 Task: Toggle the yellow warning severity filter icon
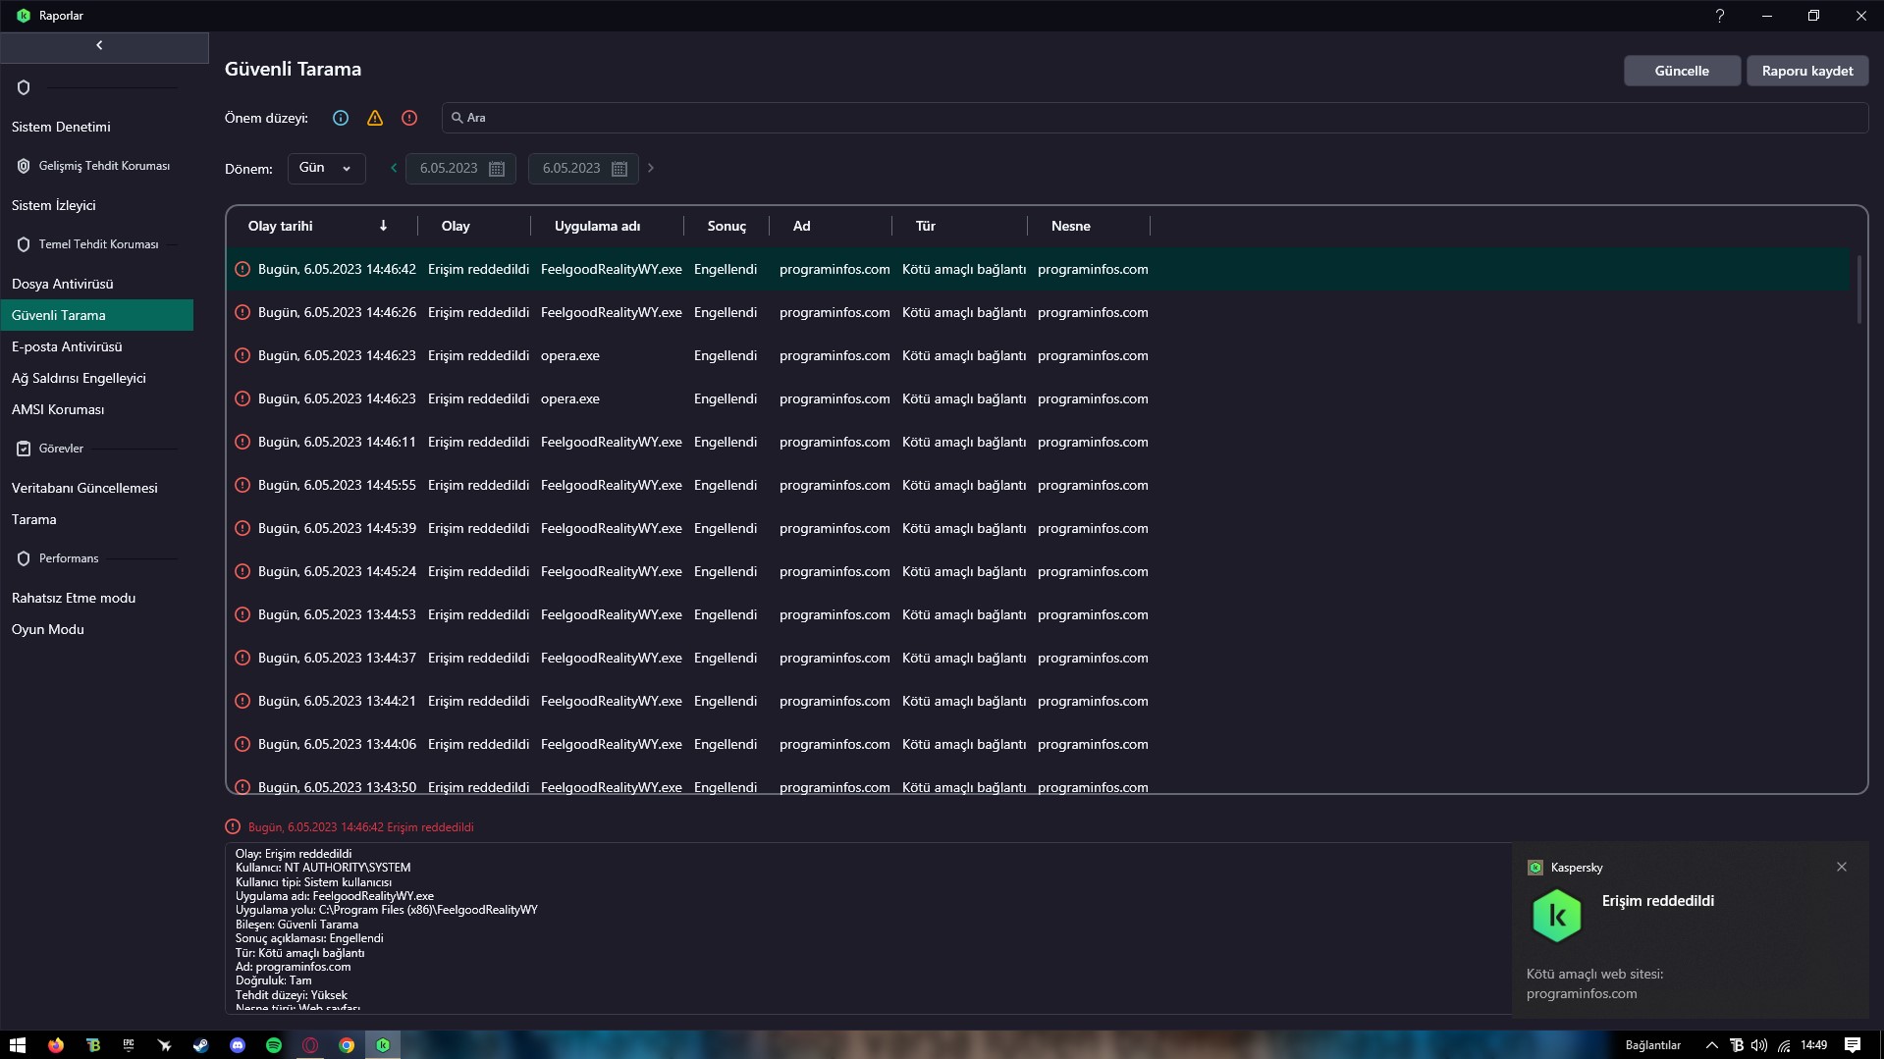(x=375, y=118)
